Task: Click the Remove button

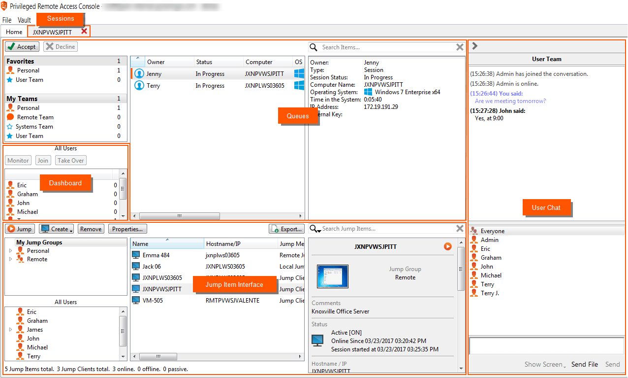Action: (x=91, y=229)
